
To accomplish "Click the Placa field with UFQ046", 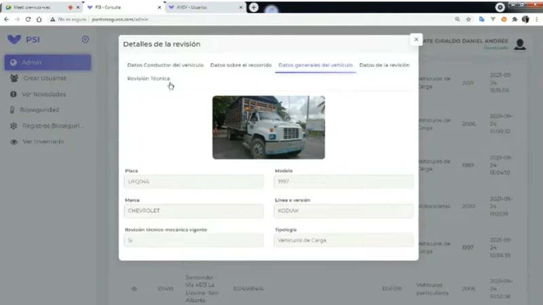I will click(193, 182).
